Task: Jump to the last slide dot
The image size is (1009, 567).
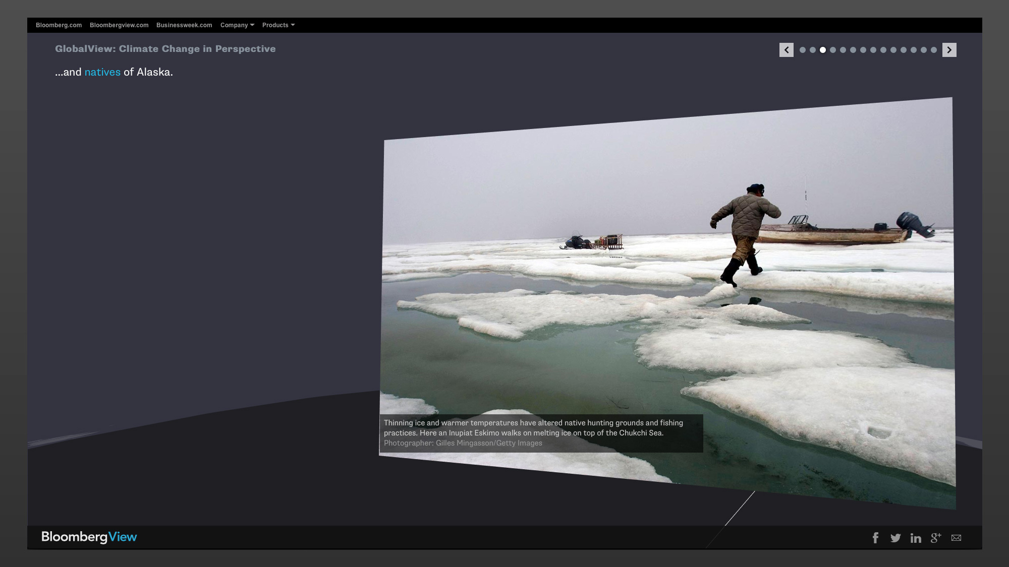Action: 934,50
